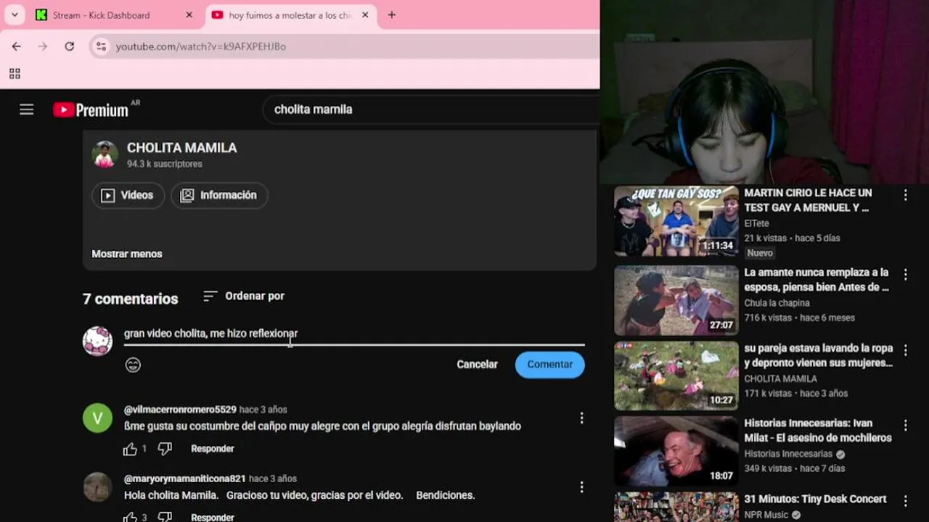Click the address bar URL

[x=201, y=46]
